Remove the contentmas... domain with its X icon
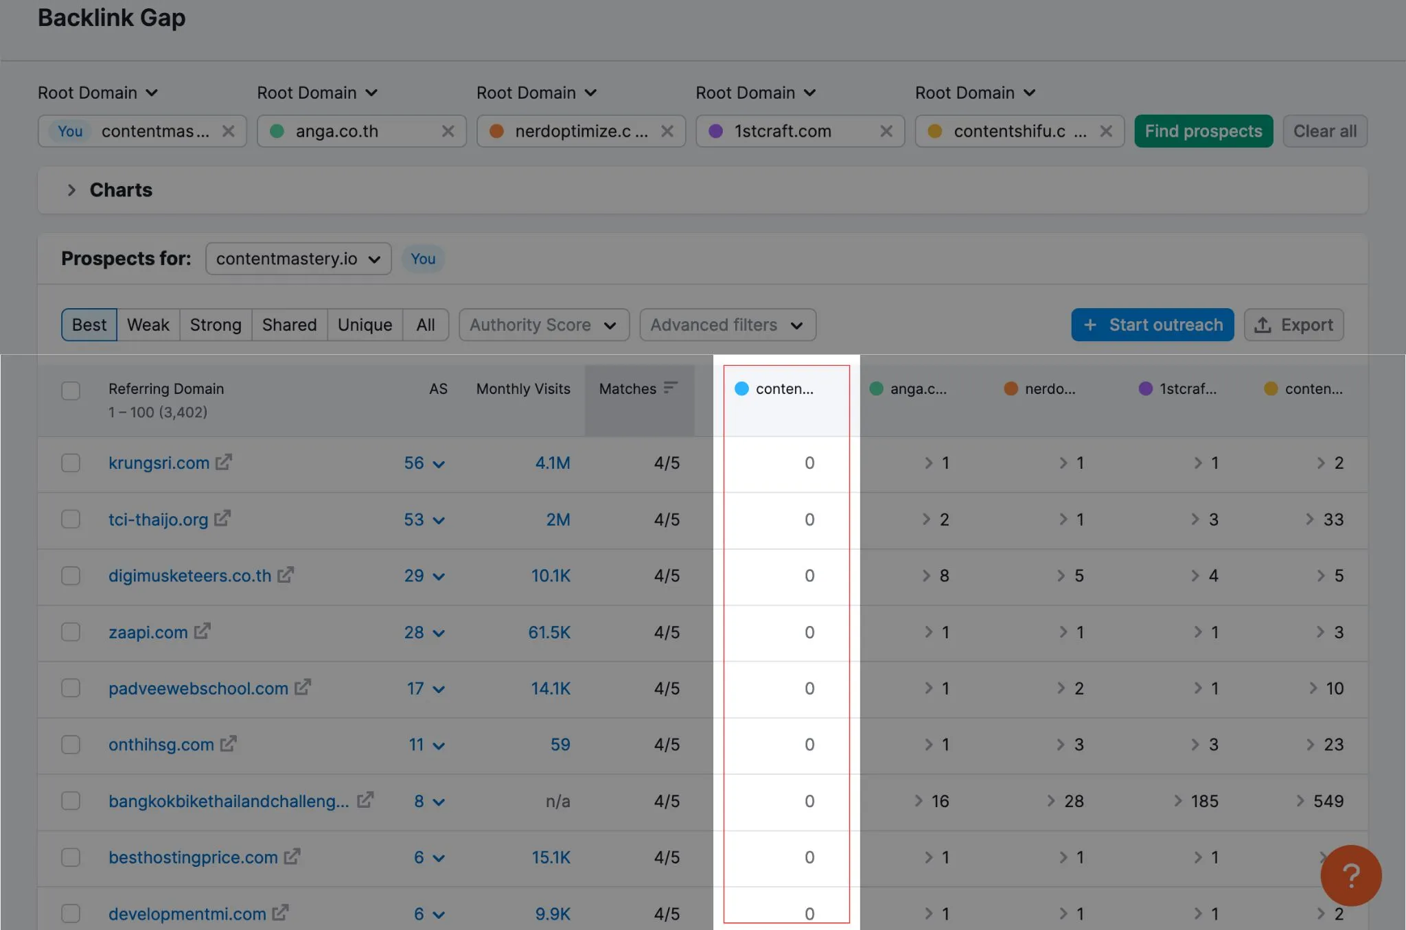 coord(229,131)
